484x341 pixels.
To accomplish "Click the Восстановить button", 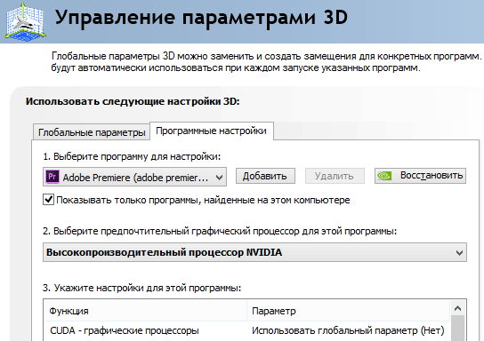I will (421, 176).
